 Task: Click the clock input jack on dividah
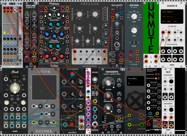88,92
